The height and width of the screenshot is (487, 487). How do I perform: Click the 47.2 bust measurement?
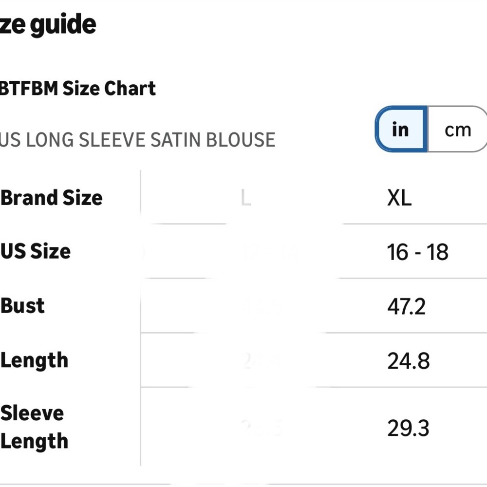tap(406, 307)
